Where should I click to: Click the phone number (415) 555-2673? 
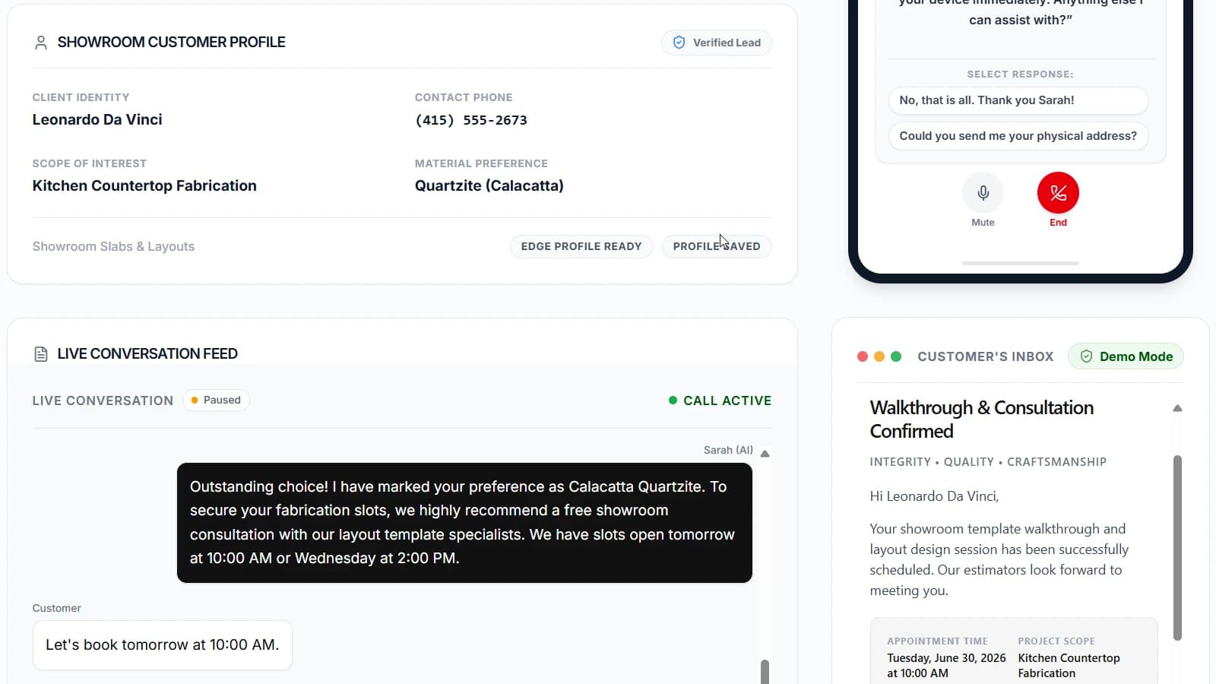click(x=471, y=120)
